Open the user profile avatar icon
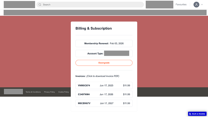 [196, 4]
